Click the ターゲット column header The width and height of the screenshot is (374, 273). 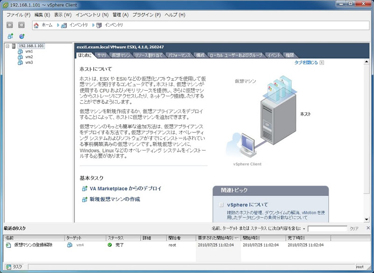86,238
